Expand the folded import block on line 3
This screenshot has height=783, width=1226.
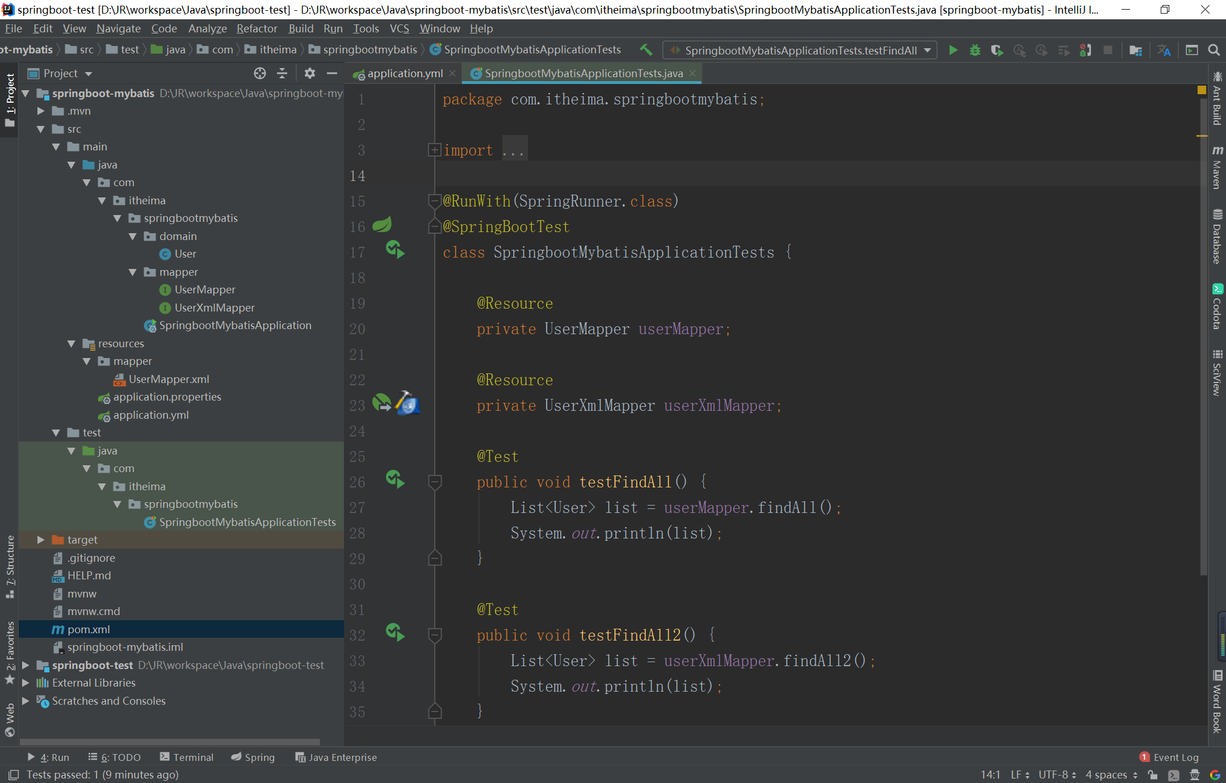coord(434,150)
